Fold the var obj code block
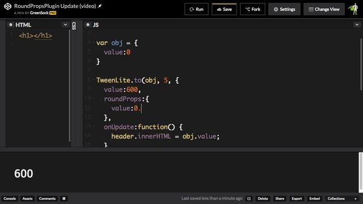 point(94,42)
